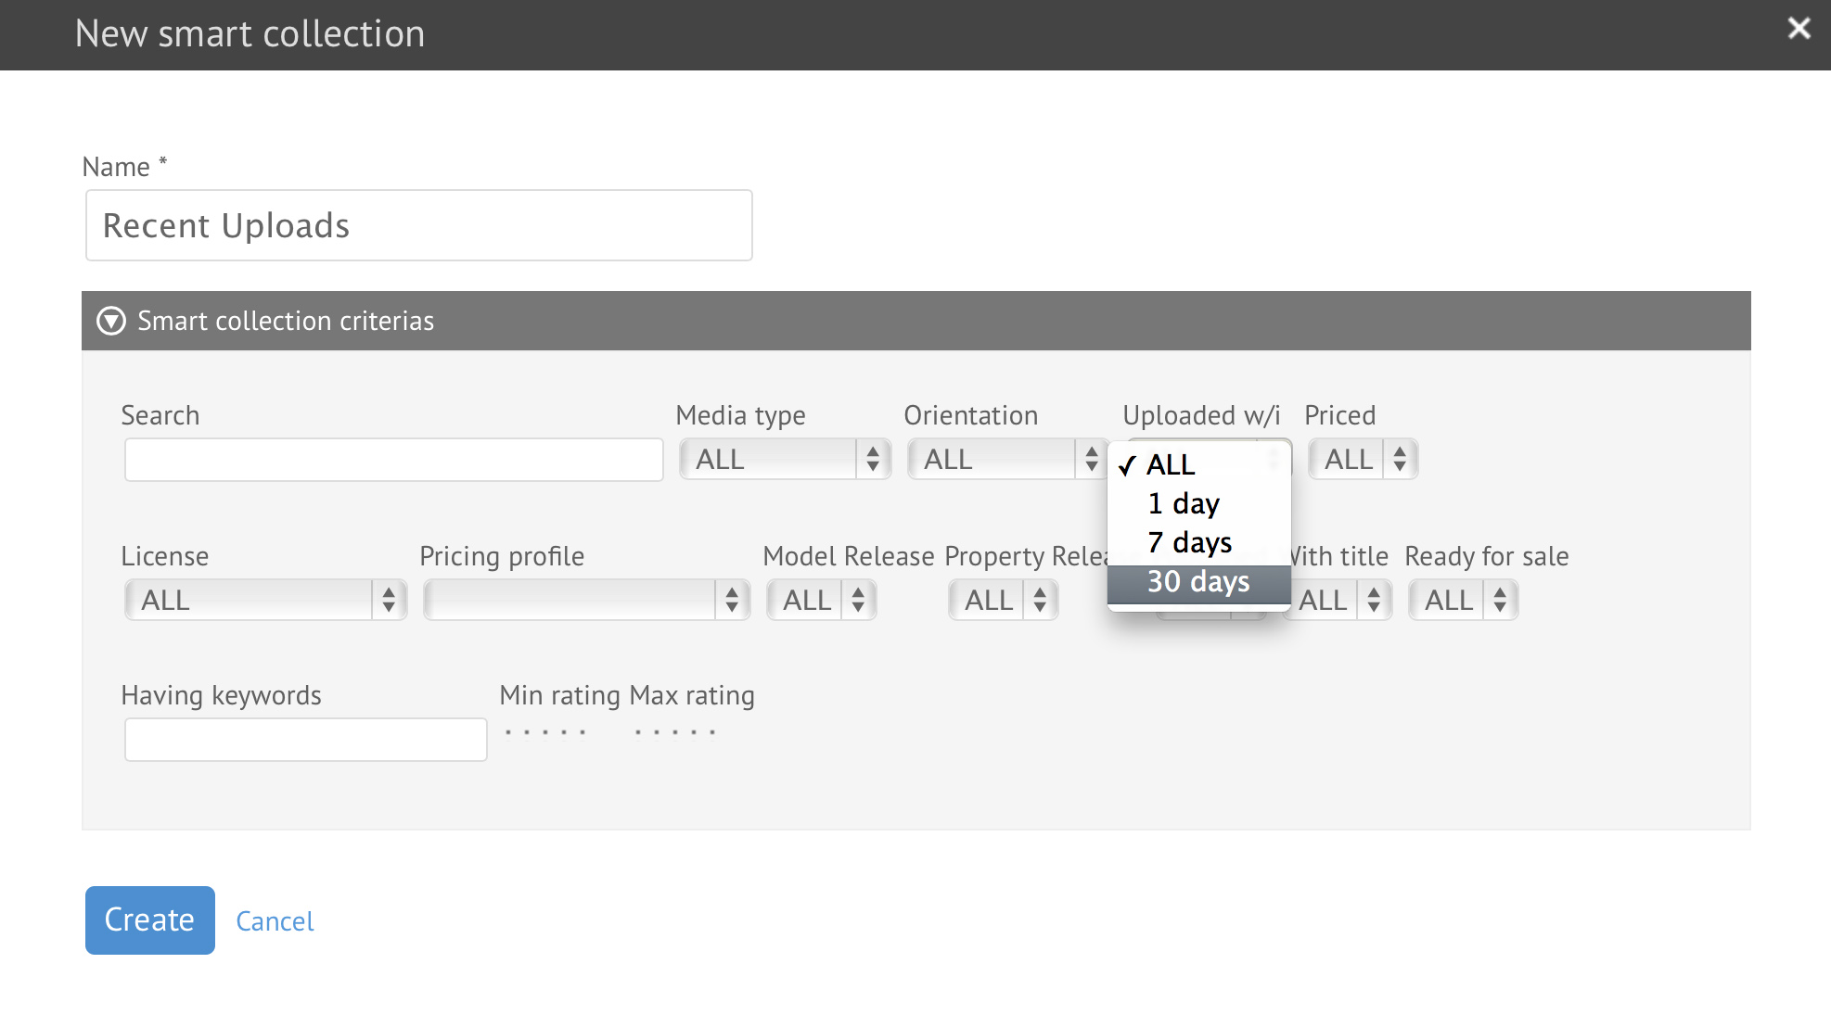This screenshot has width=1831, height=1027.
Task: Click the Having keywords field
Action: click(x=306, y=740)
